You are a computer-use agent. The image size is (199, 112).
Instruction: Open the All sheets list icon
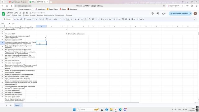pos(11,105)
